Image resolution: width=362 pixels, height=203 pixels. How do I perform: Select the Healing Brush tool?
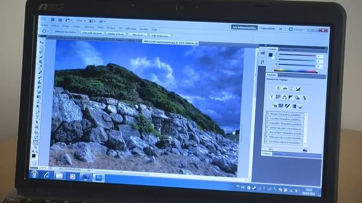point(40,72)
